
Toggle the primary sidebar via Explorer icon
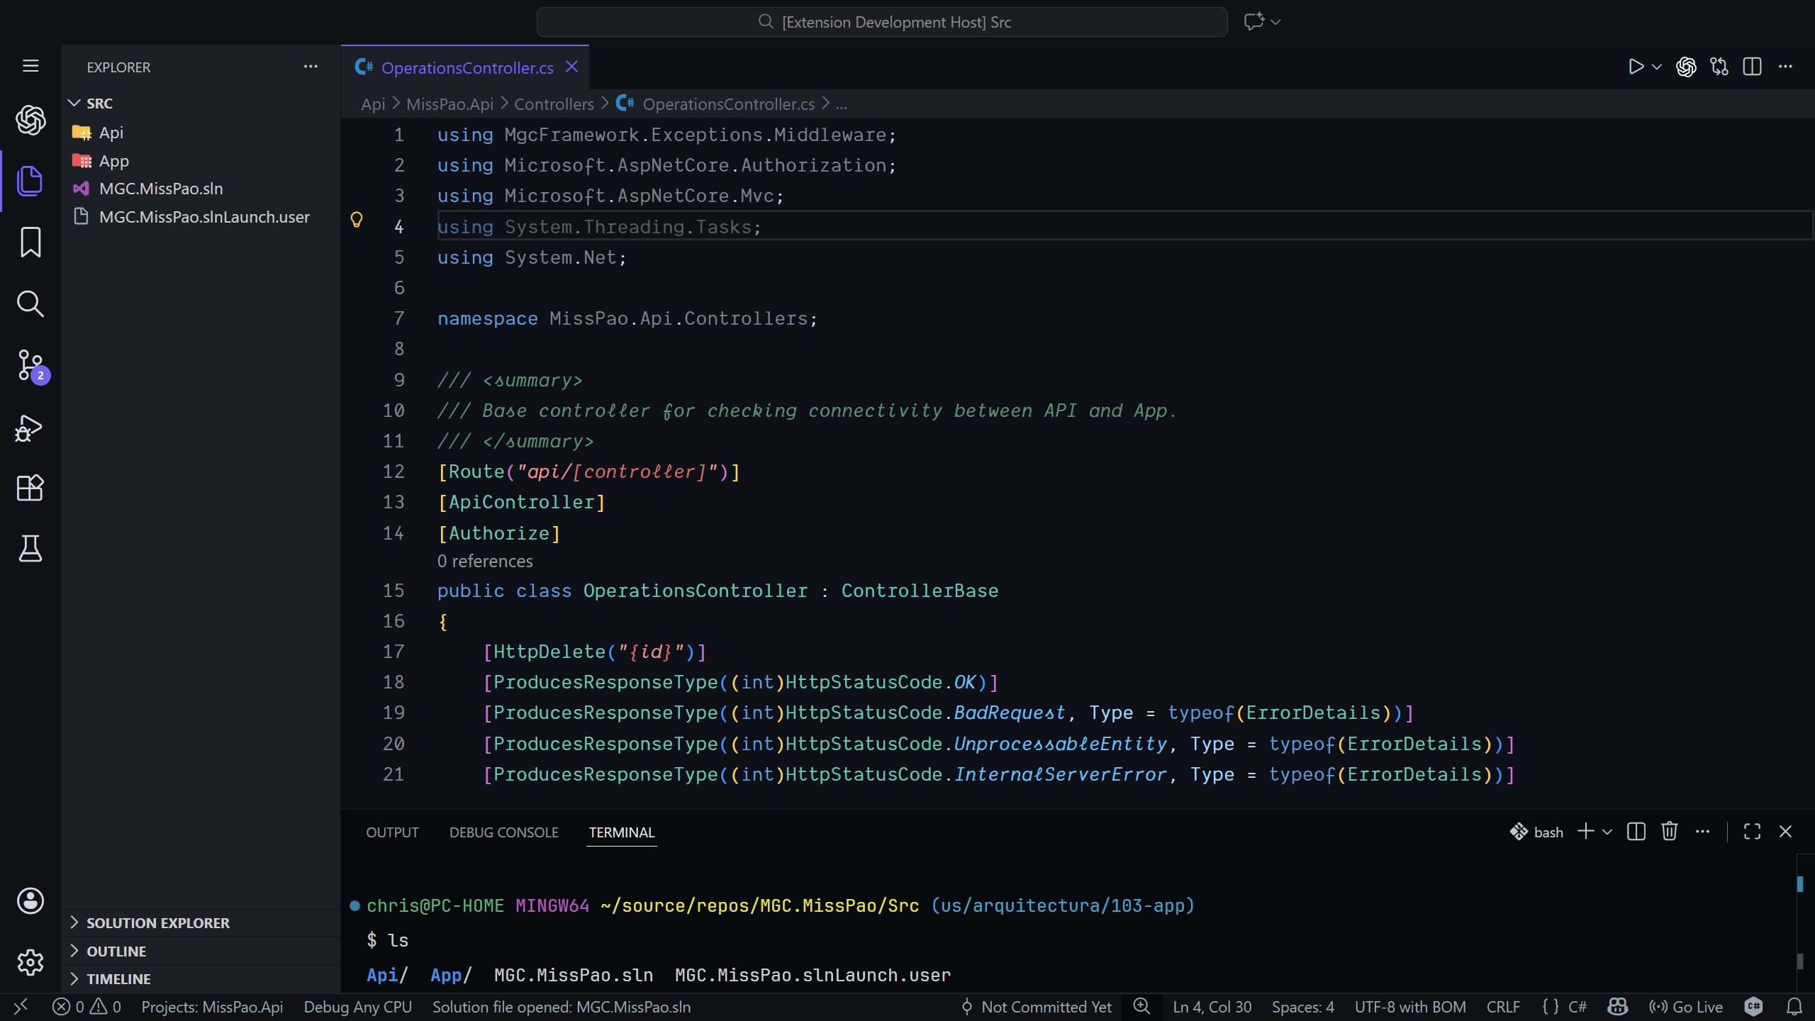(30, 181)
